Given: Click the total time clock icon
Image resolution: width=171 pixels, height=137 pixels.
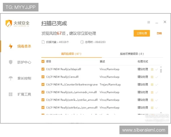Looking at the screenshot, I should coord(82,42).
